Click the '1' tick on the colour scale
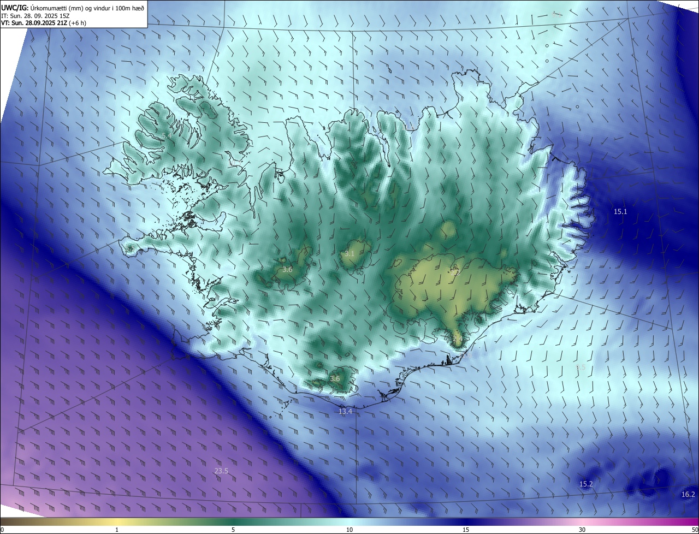 [x=117, y=530]
